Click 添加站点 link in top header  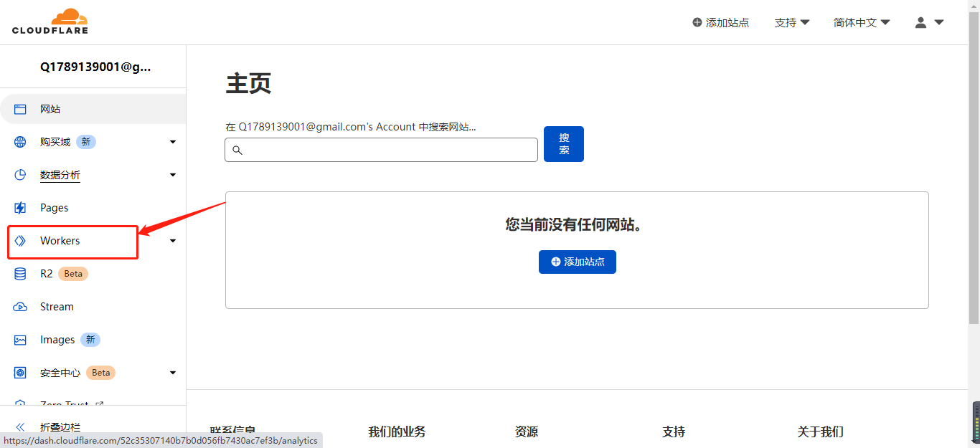pyautogui.click(x=721, y=22)
